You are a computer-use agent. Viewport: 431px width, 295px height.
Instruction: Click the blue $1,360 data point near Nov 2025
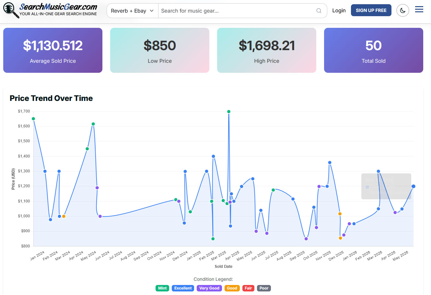[x=330, y=163]
